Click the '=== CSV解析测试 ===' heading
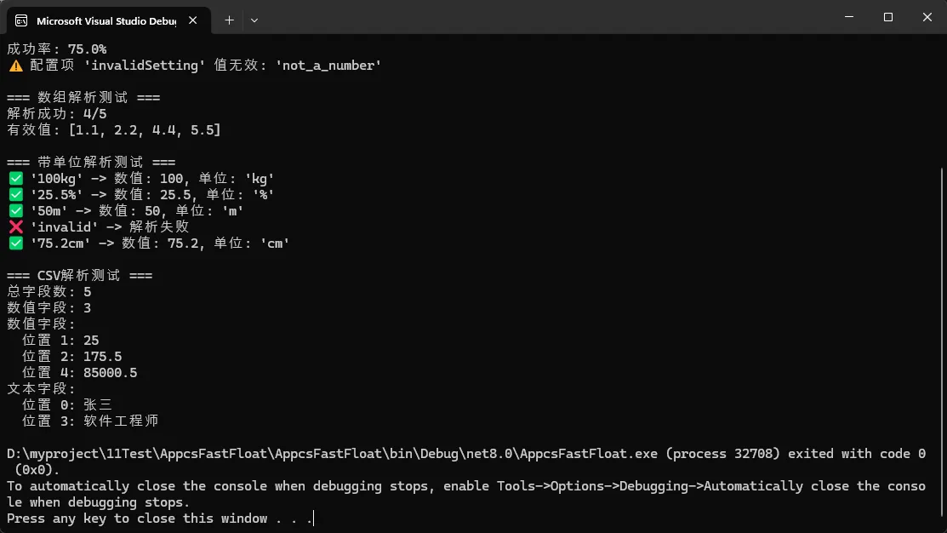 (x=80, y=276)
